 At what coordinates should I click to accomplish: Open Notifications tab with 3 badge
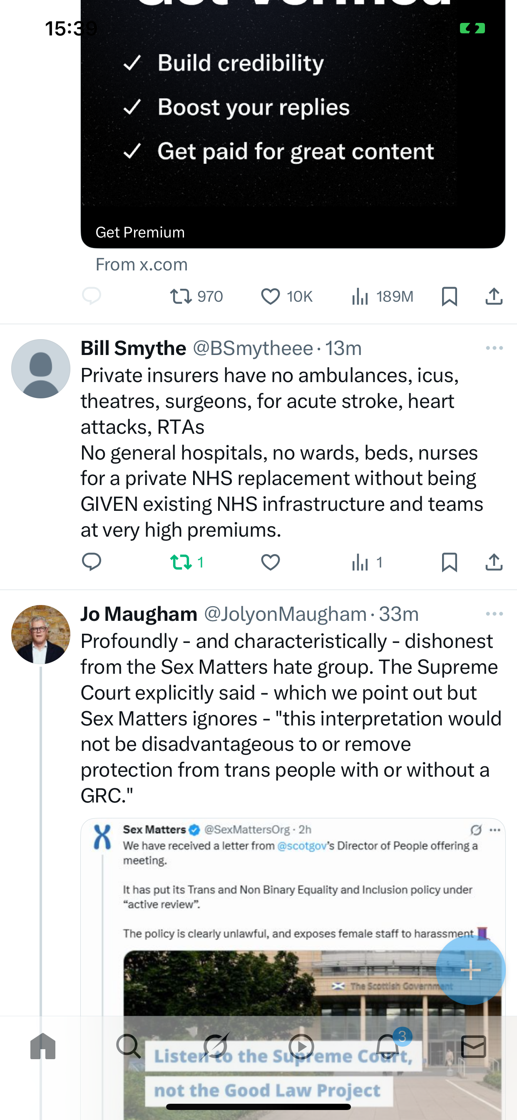[x=388, y=1046]
